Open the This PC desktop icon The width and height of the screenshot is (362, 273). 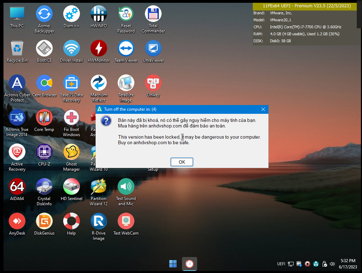pos(17,17)
